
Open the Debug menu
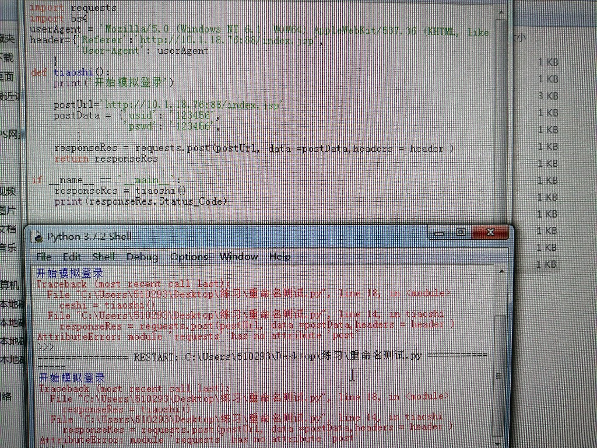tap(142, 257)
